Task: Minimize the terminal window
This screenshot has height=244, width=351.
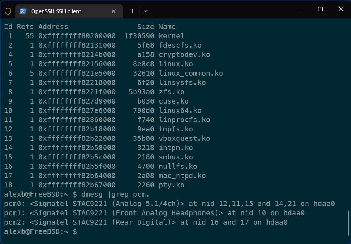Action: pyautogui.click(x=299, y=9)
